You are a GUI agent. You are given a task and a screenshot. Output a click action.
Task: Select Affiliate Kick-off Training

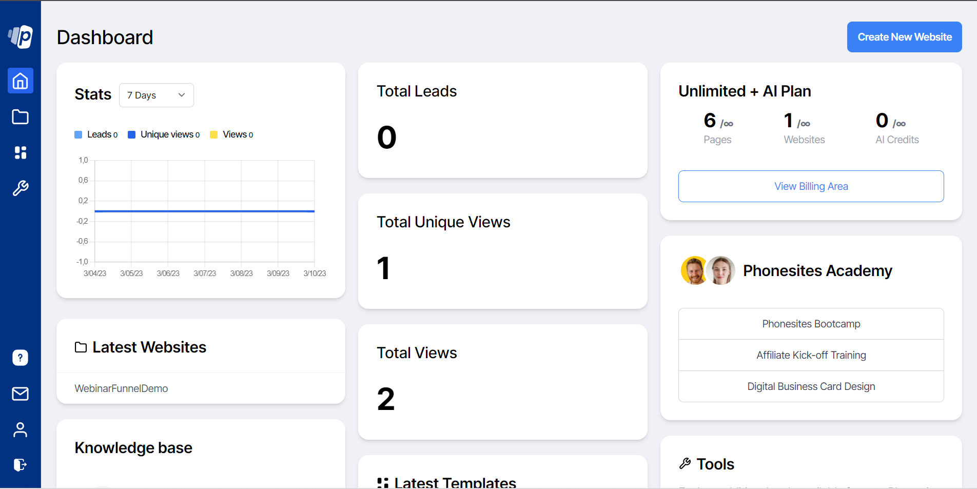click(811, 355)
